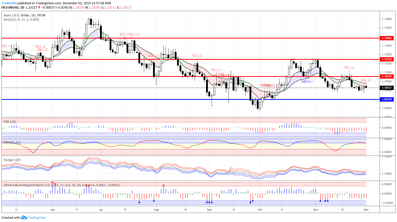Click the 1.14000 price axis label
The height and width of the screenshot is (222, 397).
[387, 19]
